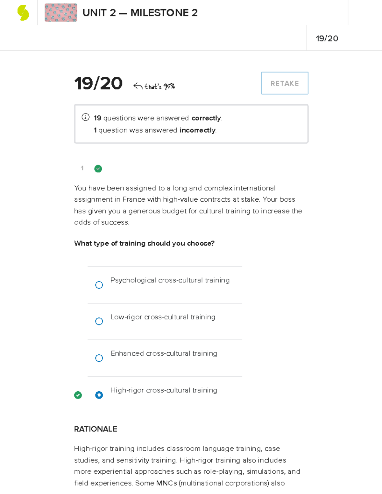This screenshot has height=494, width=382.
Task: Click the green Sophia logo icon
Action: point(23,13)
